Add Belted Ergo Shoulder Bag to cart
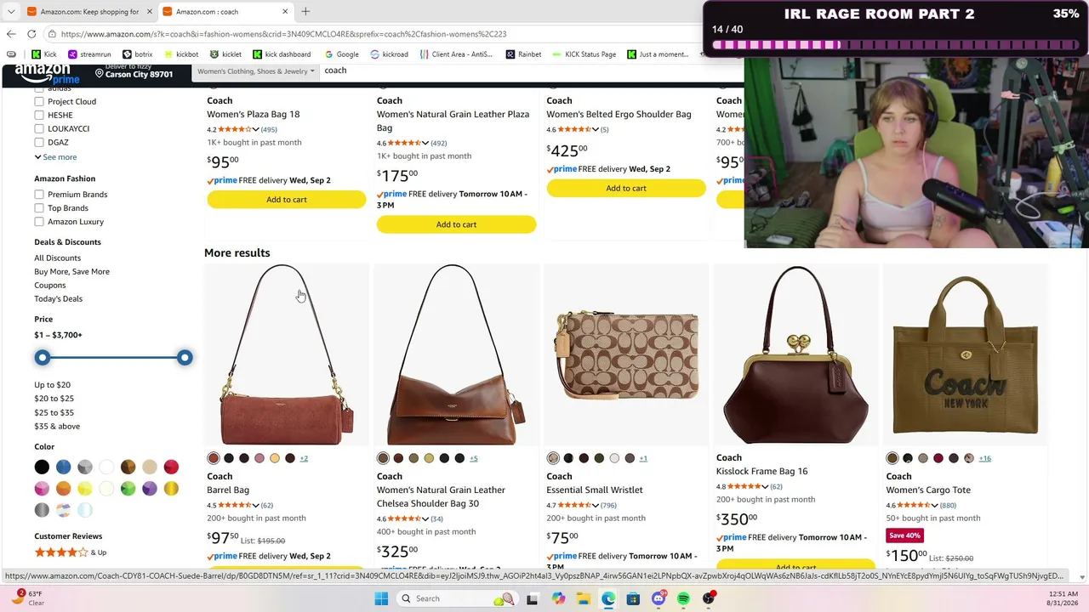The height and width of the screenshot is (612, 1089). tap(626, 189)
